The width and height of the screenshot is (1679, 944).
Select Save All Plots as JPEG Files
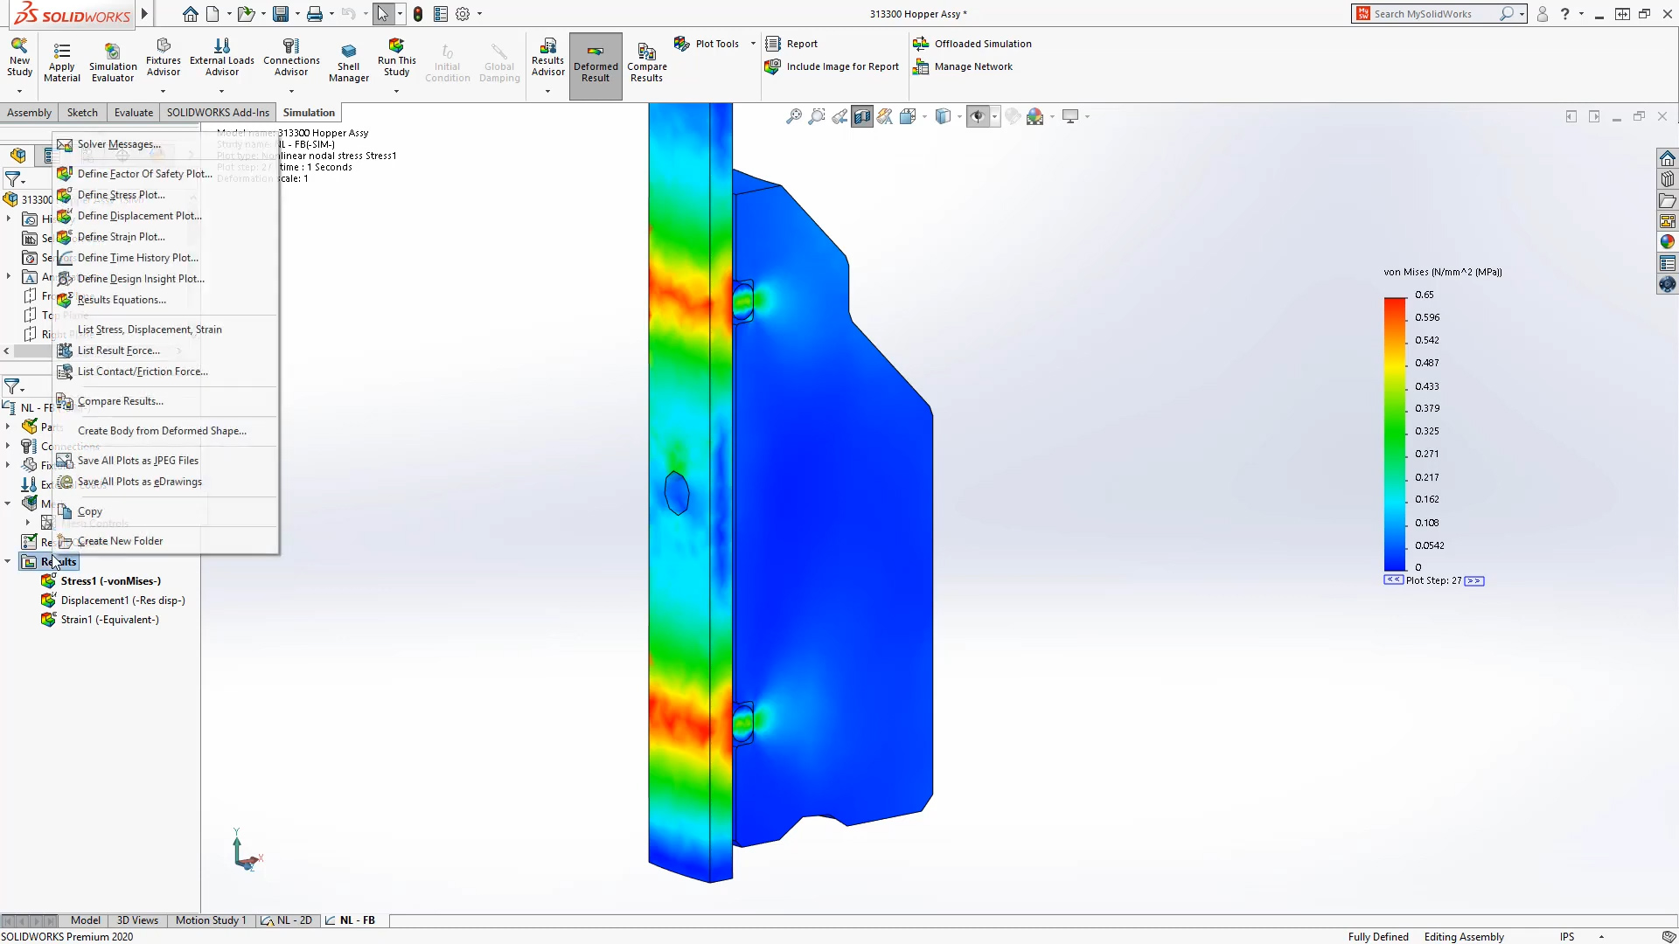pos(165,461)
